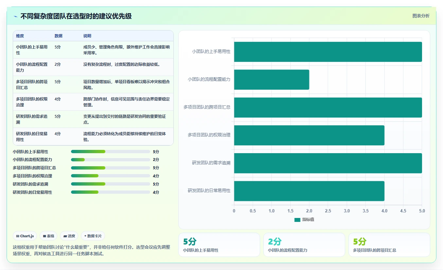
Task: Select table cell 小团队的上手易用性
Action: click(x=32, y=50)
